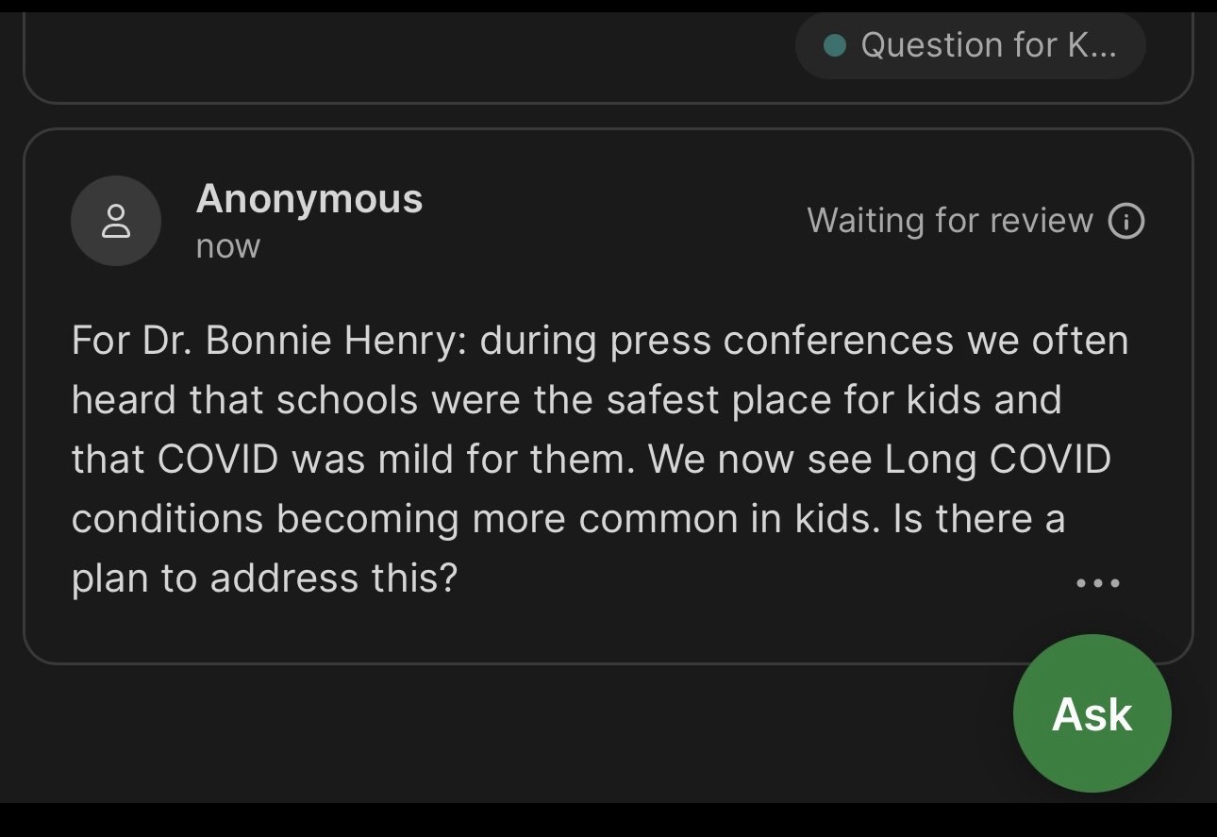1217x837 pixels.
Task: Click the "now" timestamp under Anonymous
Action: pos(228,246)
